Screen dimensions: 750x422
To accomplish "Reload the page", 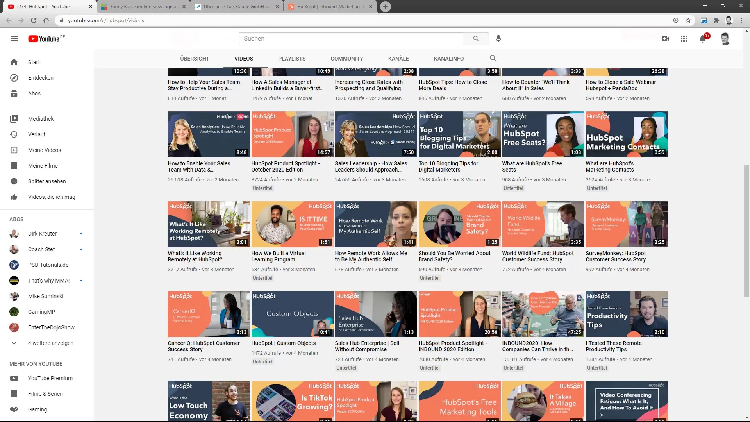I will click(34, 20).
